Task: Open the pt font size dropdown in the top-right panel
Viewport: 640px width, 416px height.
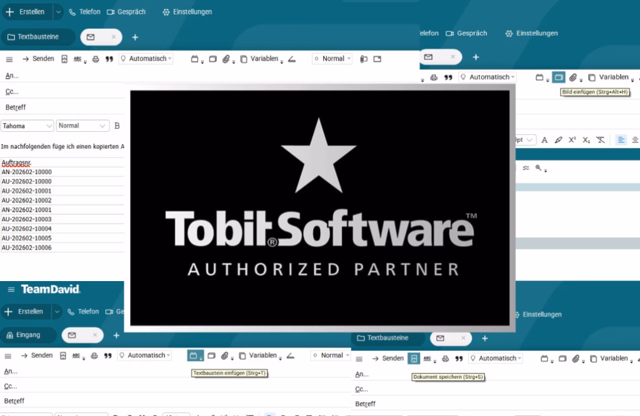Action: (x=525, y=140)
